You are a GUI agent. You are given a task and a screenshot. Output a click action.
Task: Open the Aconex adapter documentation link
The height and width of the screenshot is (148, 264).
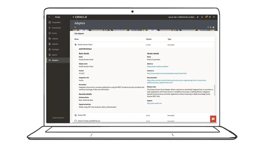click(177, 81)
